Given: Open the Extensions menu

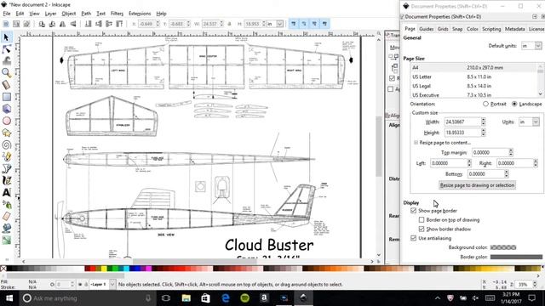Looking at the screenshot, I should coord(140,14).
